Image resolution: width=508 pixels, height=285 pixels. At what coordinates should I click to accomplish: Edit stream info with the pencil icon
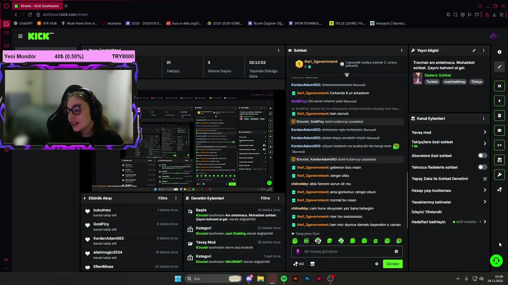tap(474, 50)
